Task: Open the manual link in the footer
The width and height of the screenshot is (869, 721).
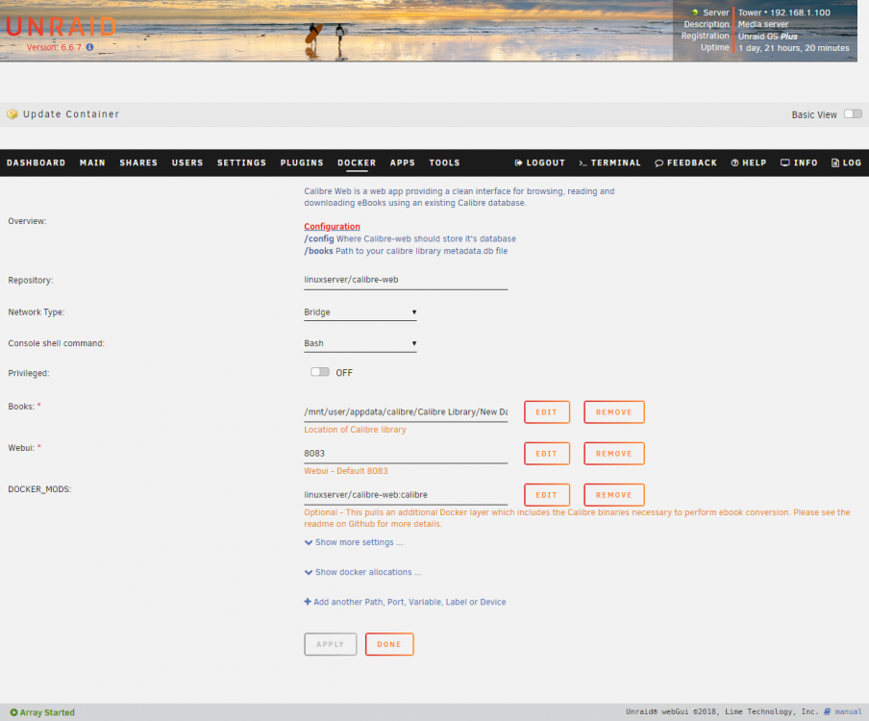Action: click(x=848, y=711)
